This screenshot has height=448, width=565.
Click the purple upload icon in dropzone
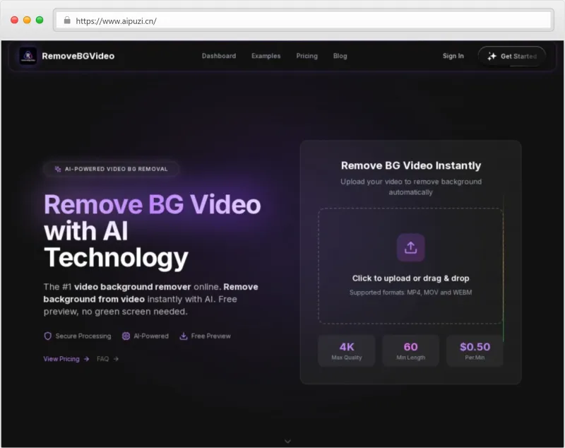[410, 247]
